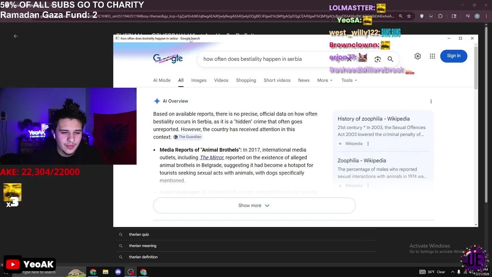Click the Google logo on the search page
This screenshot has width=492, height=277.
168,58
